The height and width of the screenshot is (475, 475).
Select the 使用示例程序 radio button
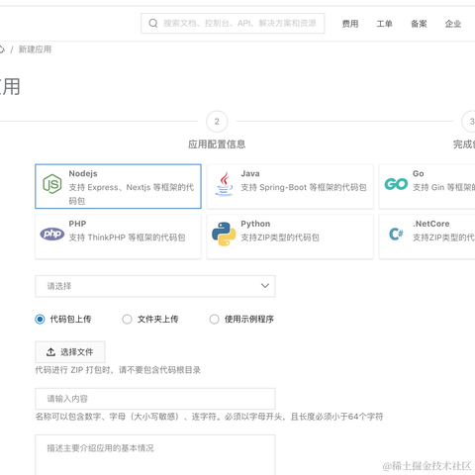pos(214,319)
